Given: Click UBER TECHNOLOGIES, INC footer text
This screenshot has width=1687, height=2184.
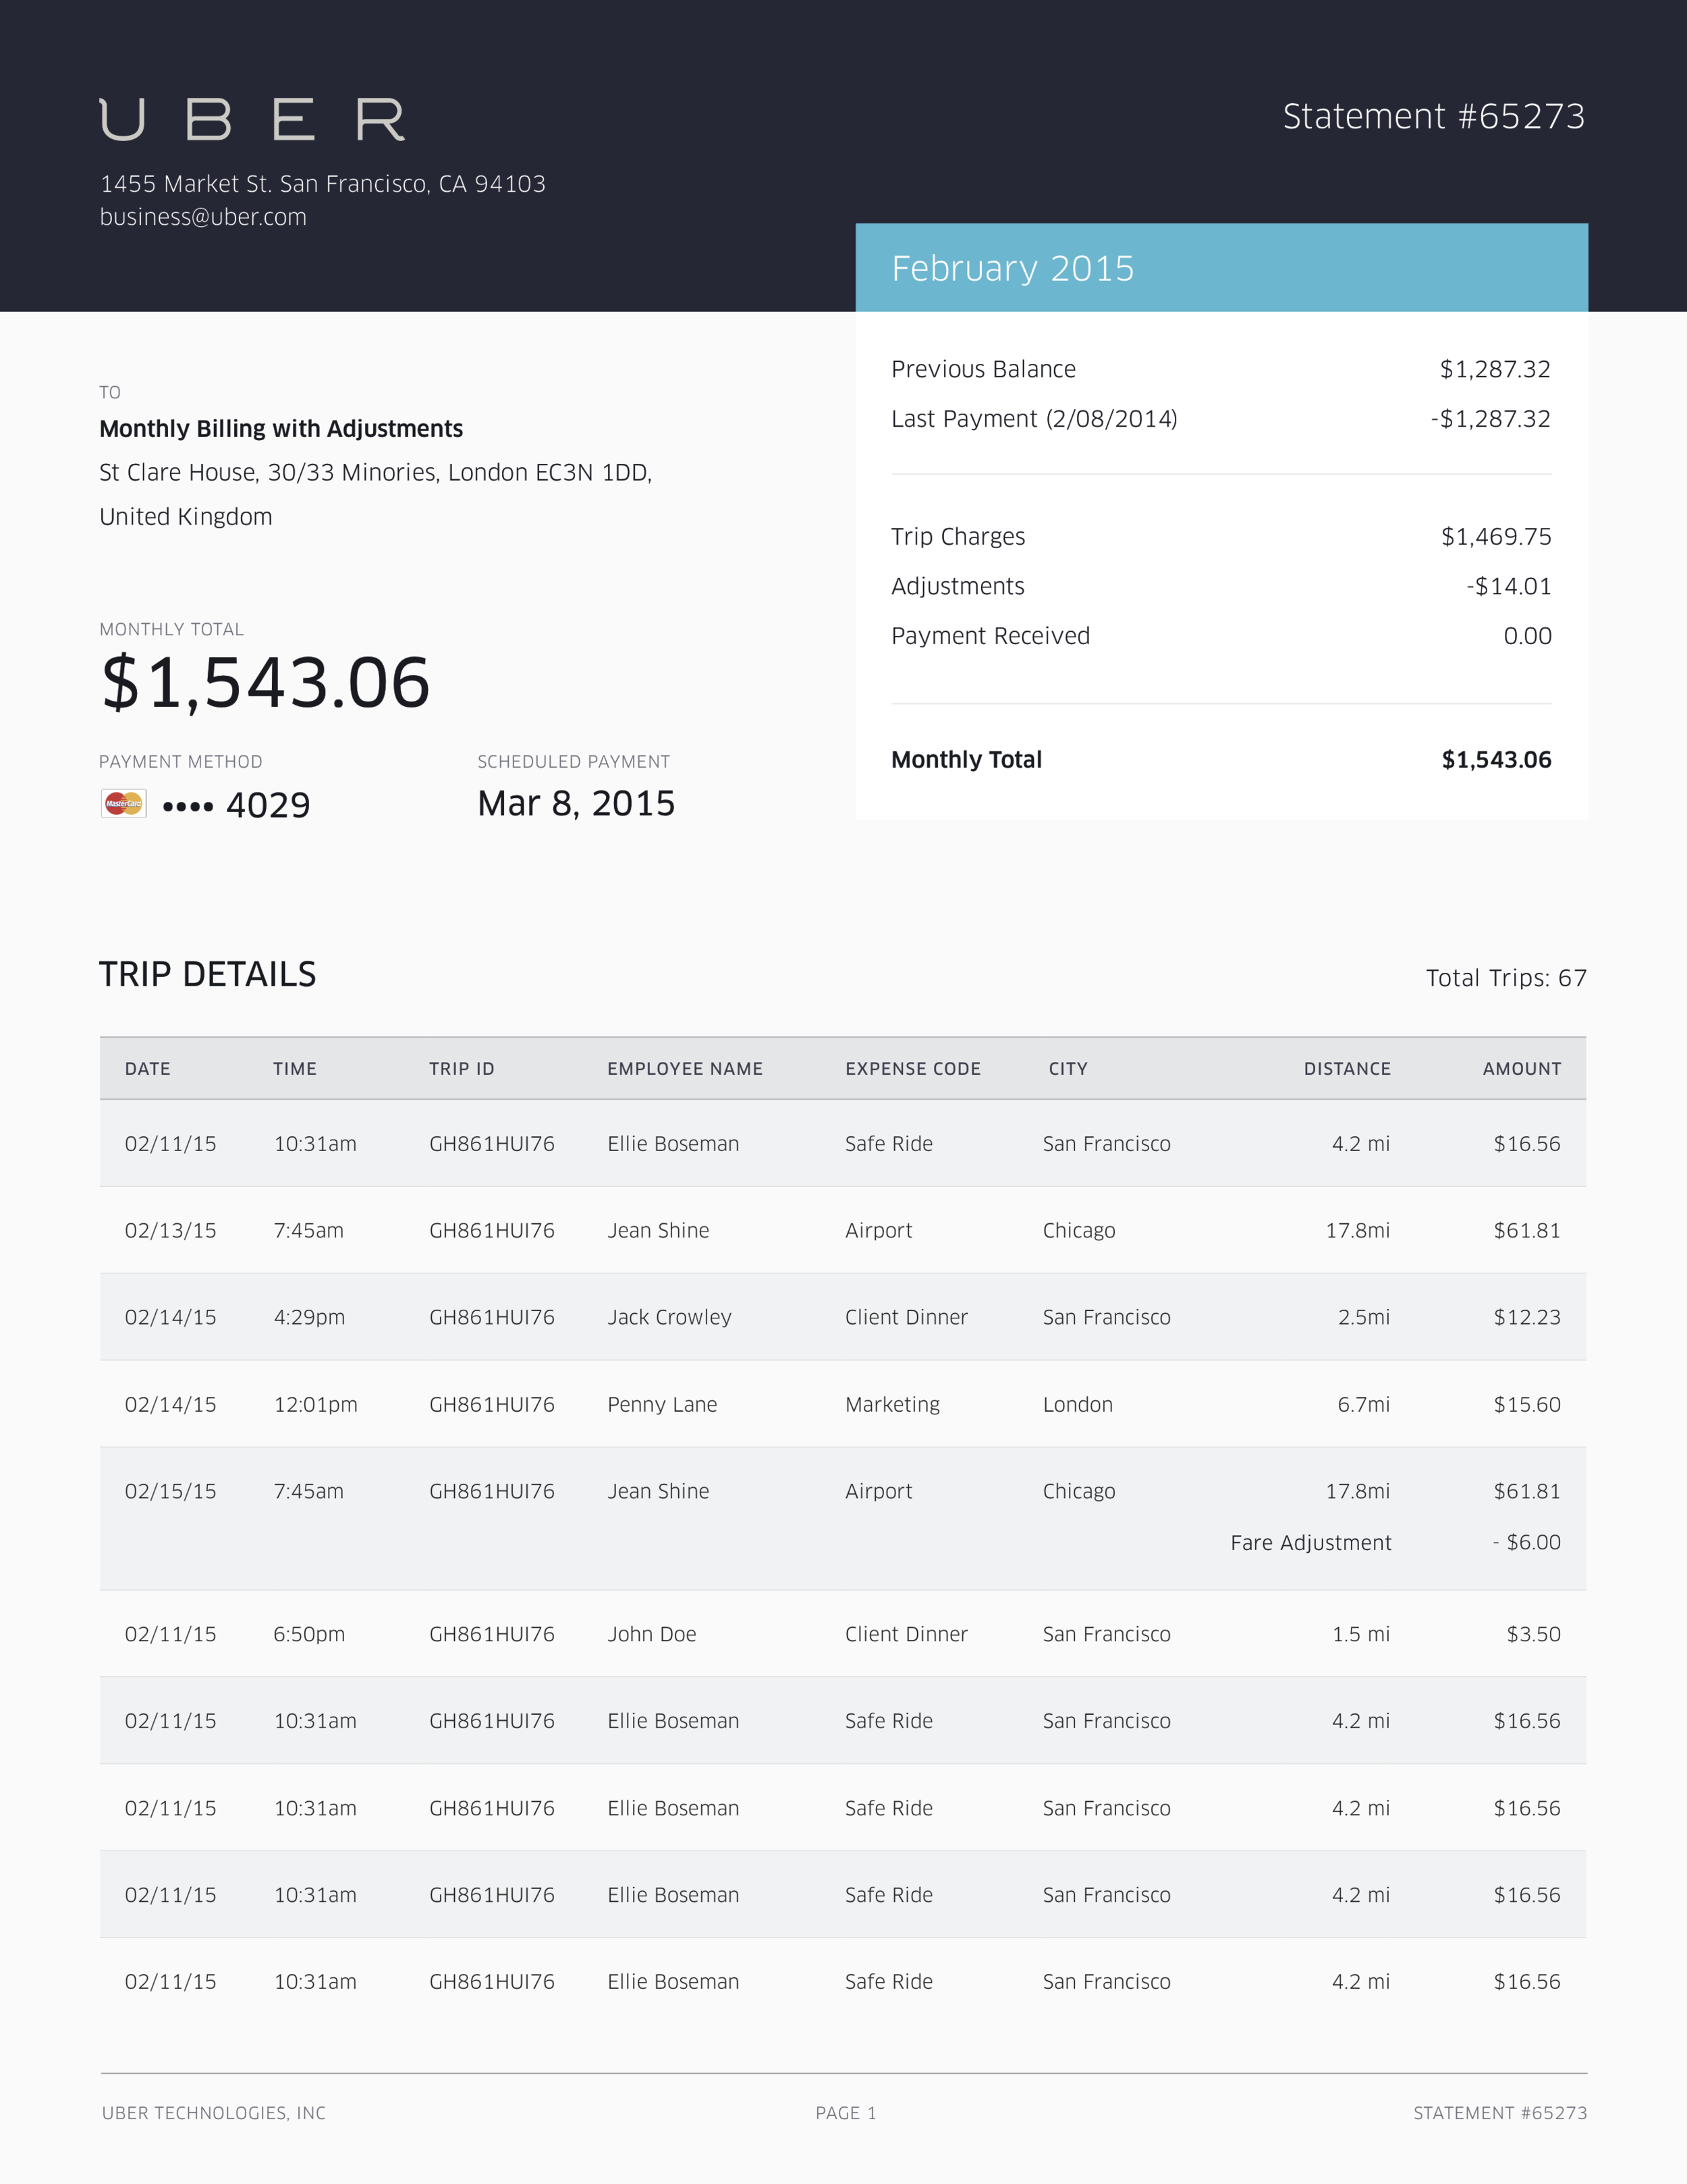Looking at the screenshot, I should point(214,2113).
